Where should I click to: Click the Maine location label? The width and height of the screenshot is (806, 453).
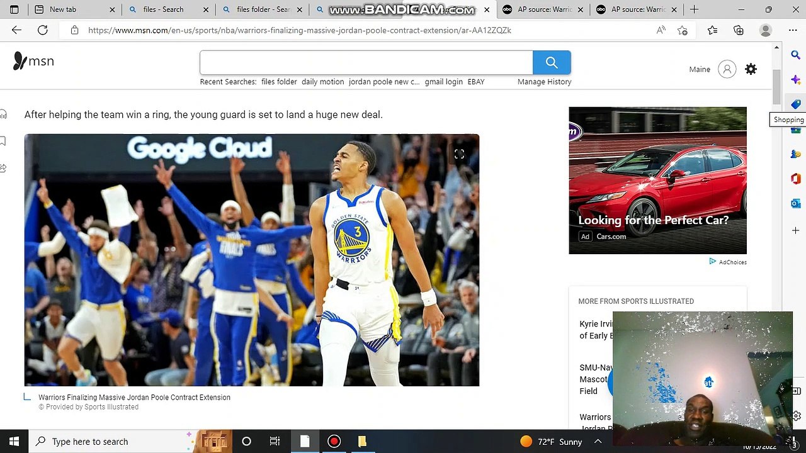[700, 69]
